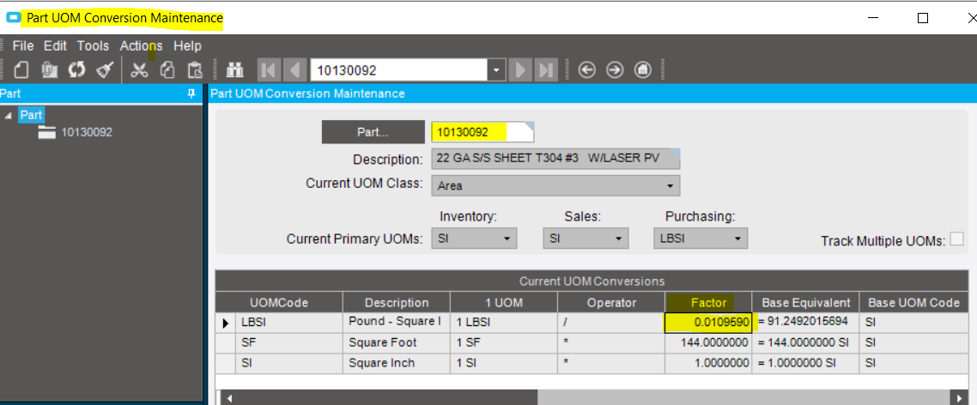Click the SI UOMCode cell

coord(288,363)
